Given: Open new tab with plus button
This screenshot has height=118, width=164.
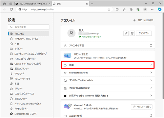Looking at the screenshot, I should pyautogui.click(x=92, y=4).
